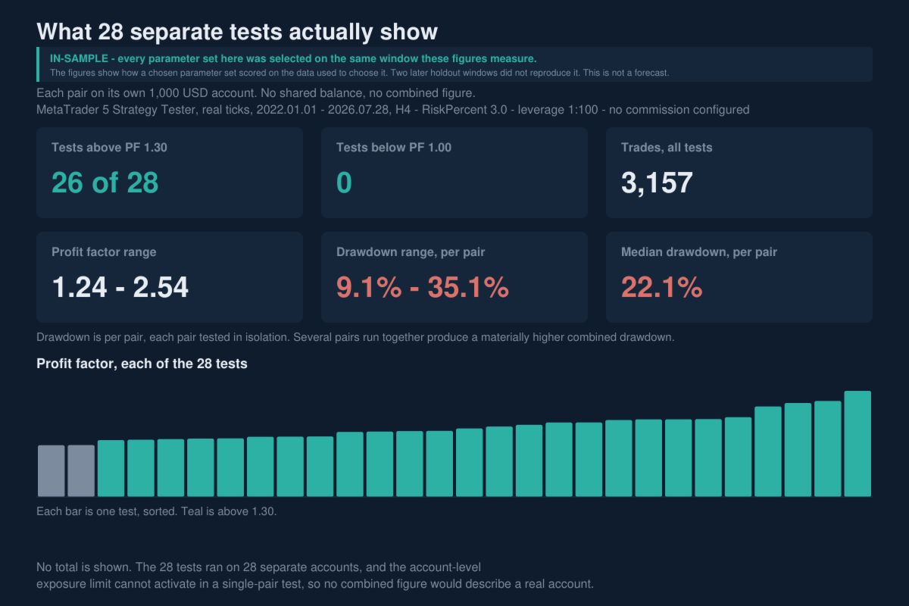This screenshot has width=909, height=606.
Task: Select the 'Tests below PF 1.00' card
Action: pos(454,173)
